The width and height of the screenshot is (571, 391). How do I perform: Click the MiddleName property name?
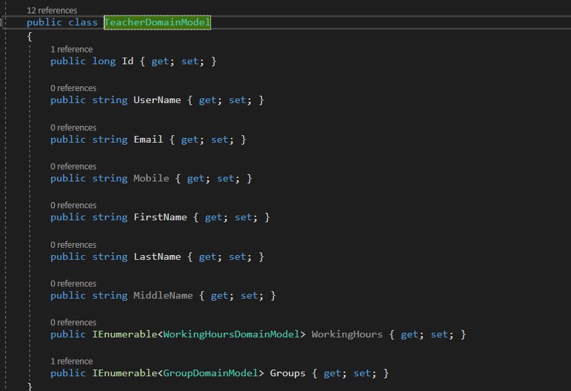click(x=163, y=295)
